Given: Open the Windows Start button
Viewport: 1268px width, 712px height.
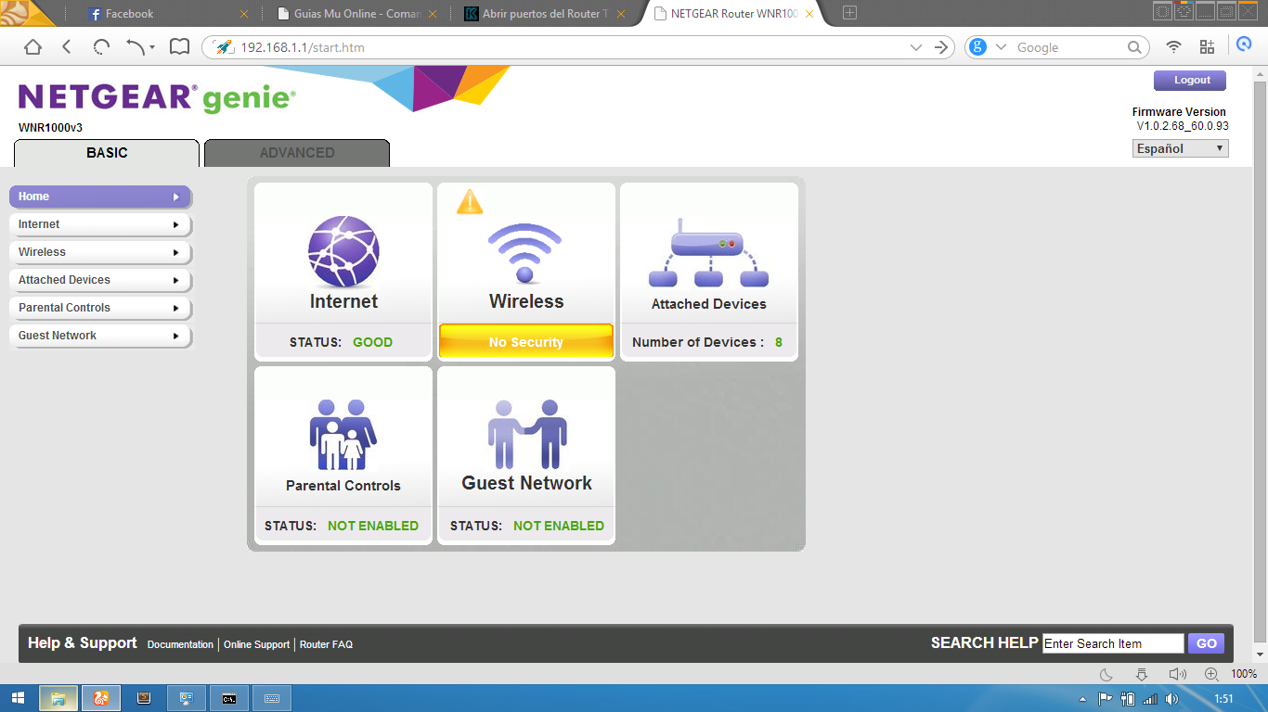Looking at the screenshot, I should click(18, 698).
